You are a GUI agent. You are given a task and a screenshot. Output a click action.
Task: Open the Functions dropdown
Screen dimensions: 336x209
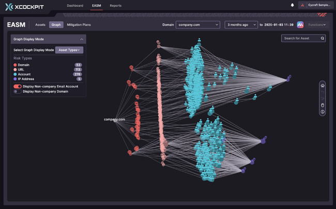coord(317,25)
